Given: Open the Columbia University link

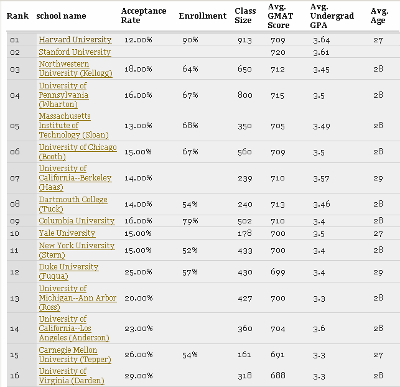Looking at the screenshot, I should coord(77,221).
